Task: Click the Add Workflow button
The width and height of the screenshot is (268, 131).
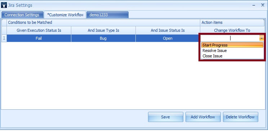Action: (x=203, y=117)
